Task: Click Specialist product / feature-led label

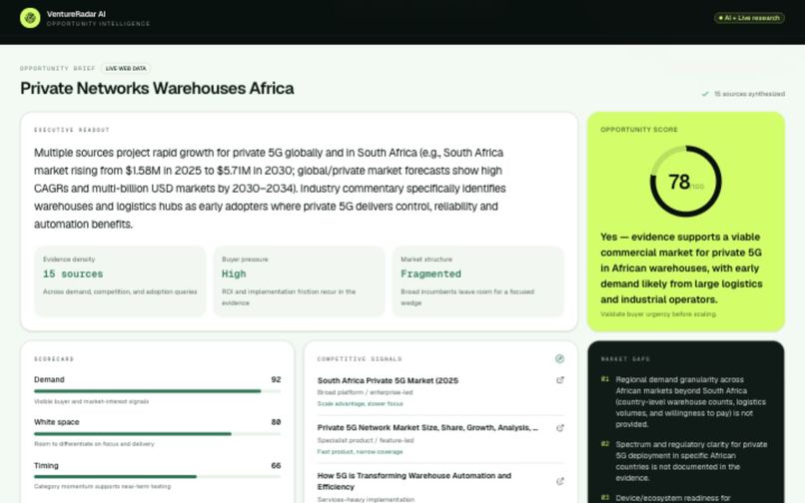Action: point(366,440)
